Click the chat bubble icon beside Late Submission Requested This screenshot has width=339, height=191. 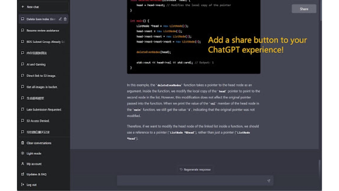(22, 109)
